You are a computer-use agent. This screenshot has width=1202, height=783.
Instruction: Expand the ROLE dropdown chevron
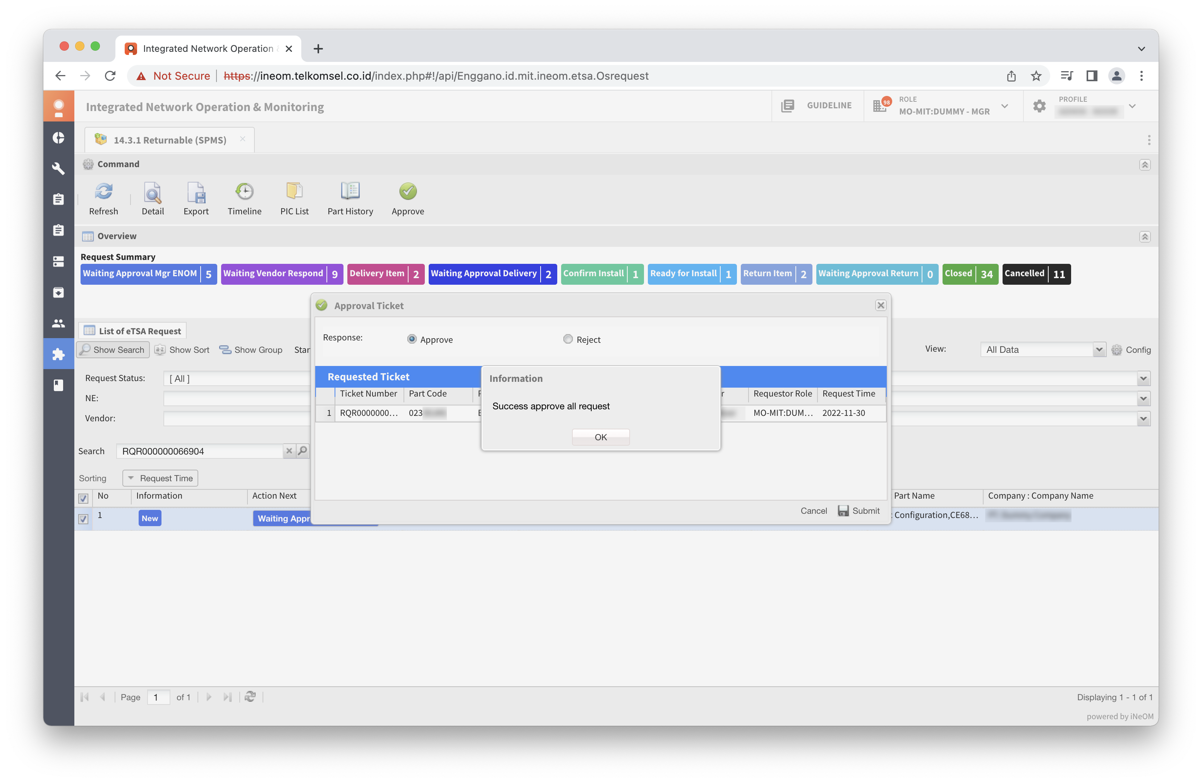(1005, 106)
